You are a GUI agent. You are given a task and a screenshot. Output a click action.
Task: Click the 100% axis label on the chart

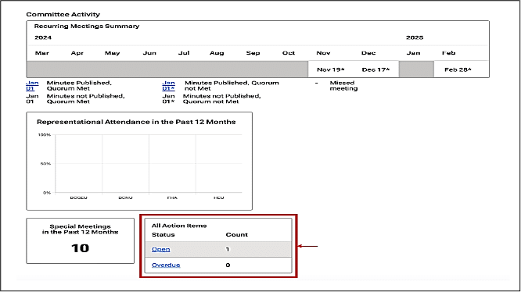[x=44, y=135]
